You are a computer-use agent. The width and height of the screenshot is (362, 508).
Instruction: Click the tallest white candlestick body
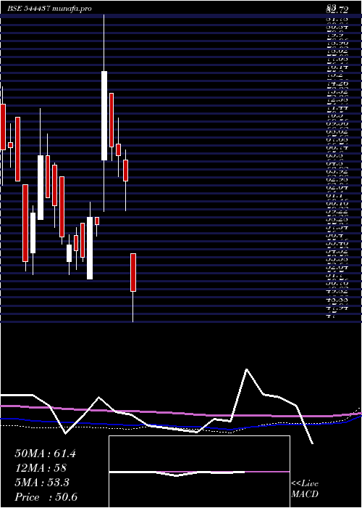pos(104,115)
